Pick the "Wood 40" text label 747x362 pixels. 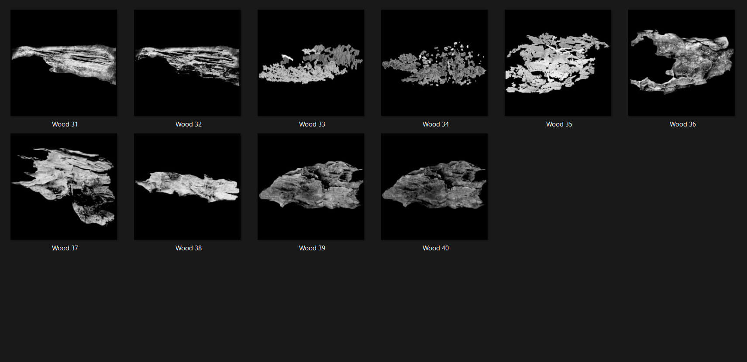pyautogui.click(x=436, y=248)
